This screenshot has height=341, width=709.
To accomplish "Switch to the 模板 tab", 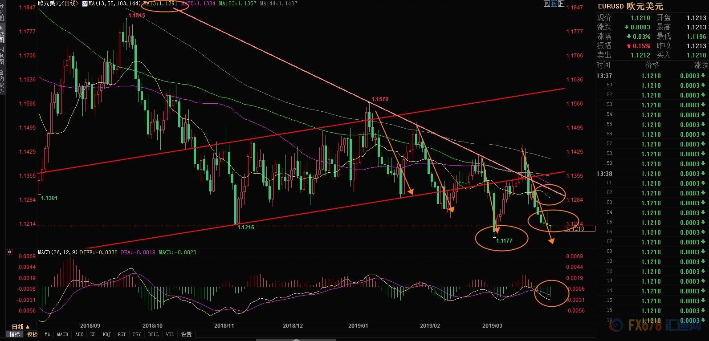I will (32, 334).
